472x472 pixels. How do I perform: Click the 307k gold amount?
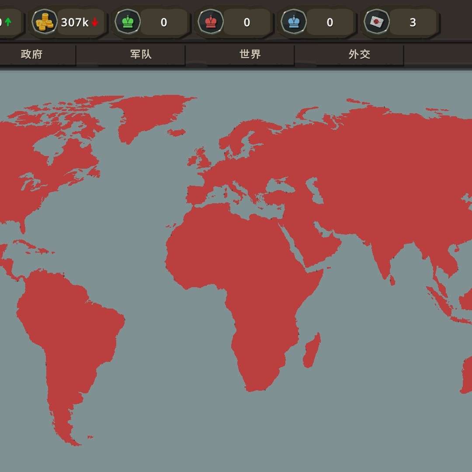pyautogui.click(x=74, y=22)
